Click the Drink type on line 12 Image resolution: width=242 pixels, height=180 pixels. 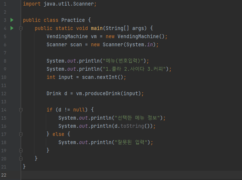click(x=54, y=93)
